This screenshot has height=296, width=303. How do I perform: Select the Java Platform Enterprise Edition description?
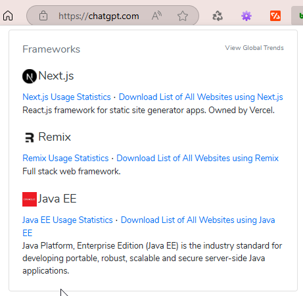152,259
